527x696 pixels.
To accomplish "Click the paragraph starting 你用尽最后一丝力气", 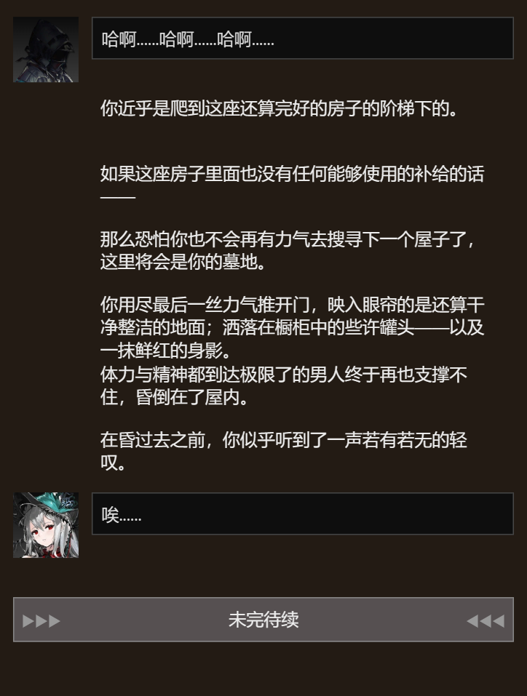I will (x=292, y=327).
